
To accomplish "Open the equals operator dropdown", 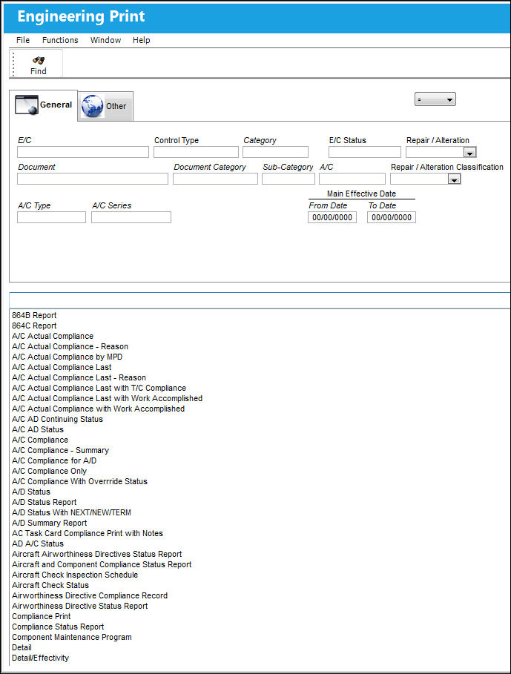I will click(x=435, y=99).
